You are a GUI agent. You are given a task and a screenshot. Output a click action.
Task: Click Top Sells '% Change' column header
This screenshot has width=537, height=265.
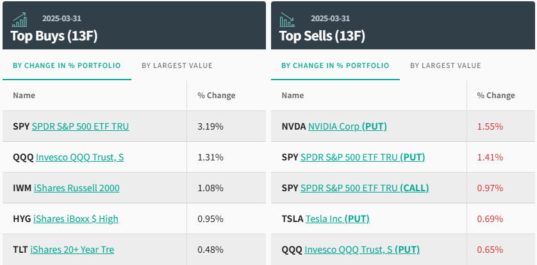(x=495, y=96)
